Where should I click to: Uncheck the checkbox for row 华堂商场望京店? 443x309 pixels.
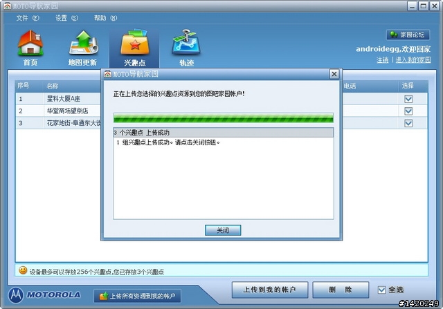point(408,111)
